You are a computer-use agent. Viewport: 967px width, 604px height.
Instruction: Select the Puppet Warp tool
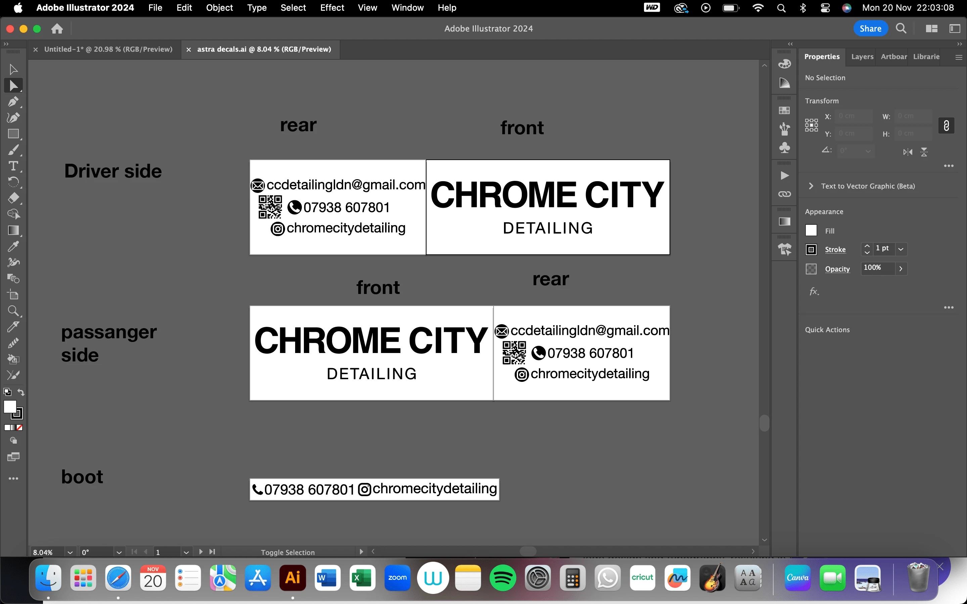click(x=13, y=262)
